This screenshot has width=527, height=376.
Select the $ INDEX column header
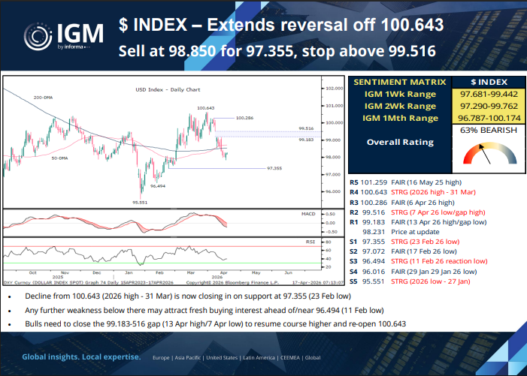(x=486, y=81)
